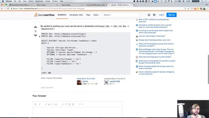This screenshot has width=209, height=118.
Task: Open Spotlight search in macOS menu bar
Action: click(202, 1)
